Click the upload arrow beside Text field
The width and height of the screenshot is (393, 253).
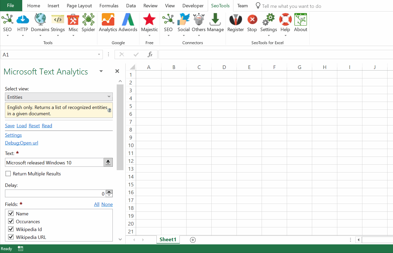coord(108,162)
